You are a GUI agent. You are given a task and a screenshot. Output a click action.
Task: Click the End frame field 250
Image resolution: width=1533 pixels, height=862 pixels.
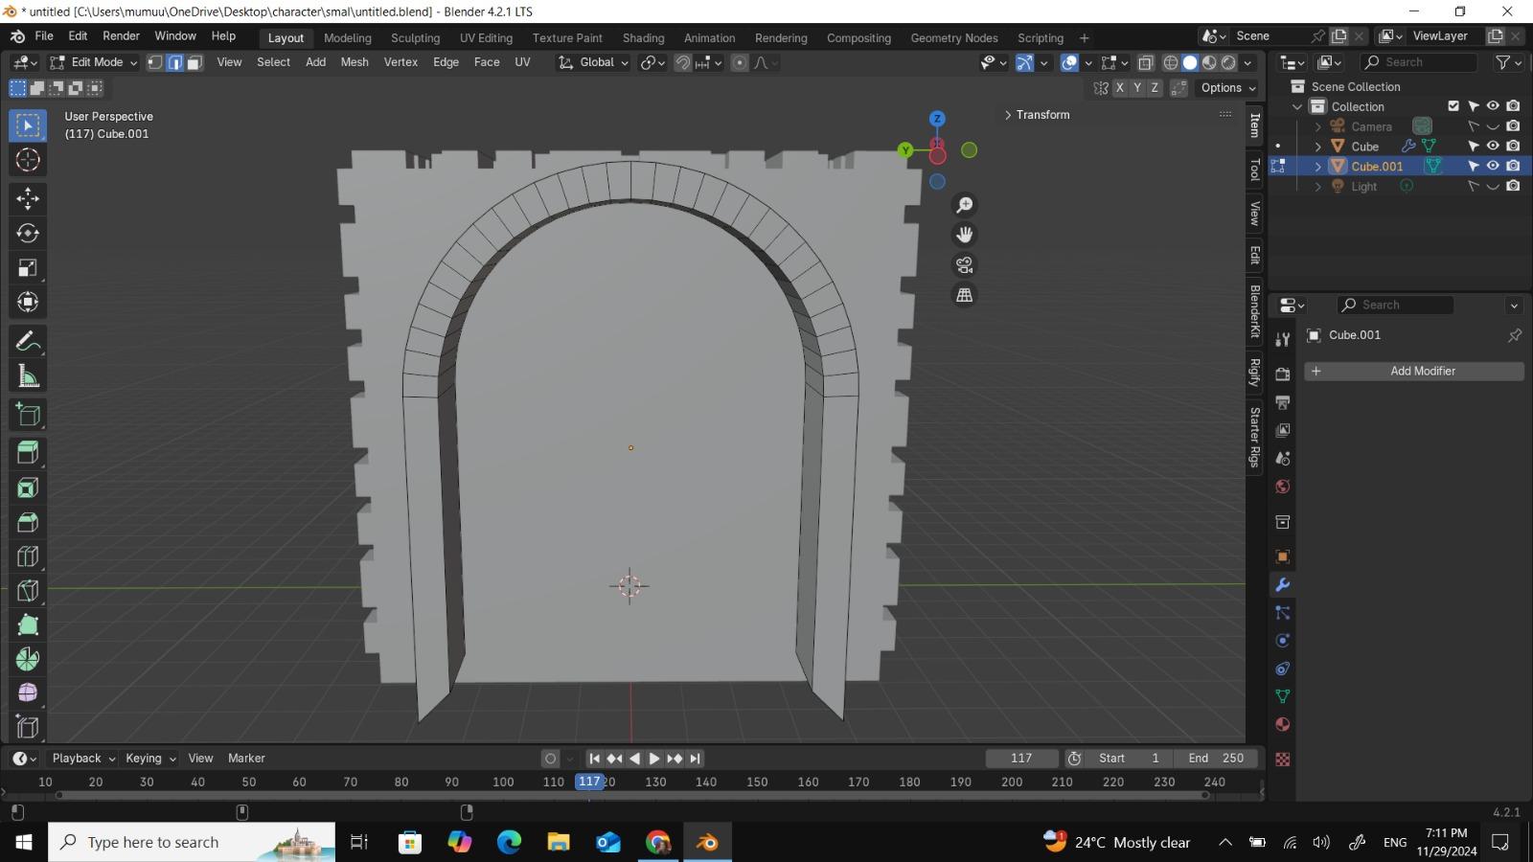pyautogui.click(x=1216, y=759)
